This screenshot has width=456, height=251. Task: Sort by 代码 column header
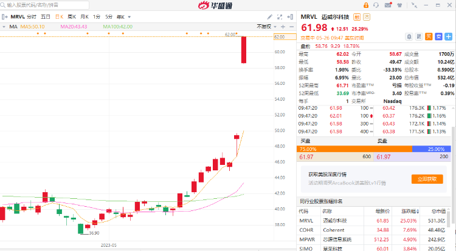click(303, 212)
